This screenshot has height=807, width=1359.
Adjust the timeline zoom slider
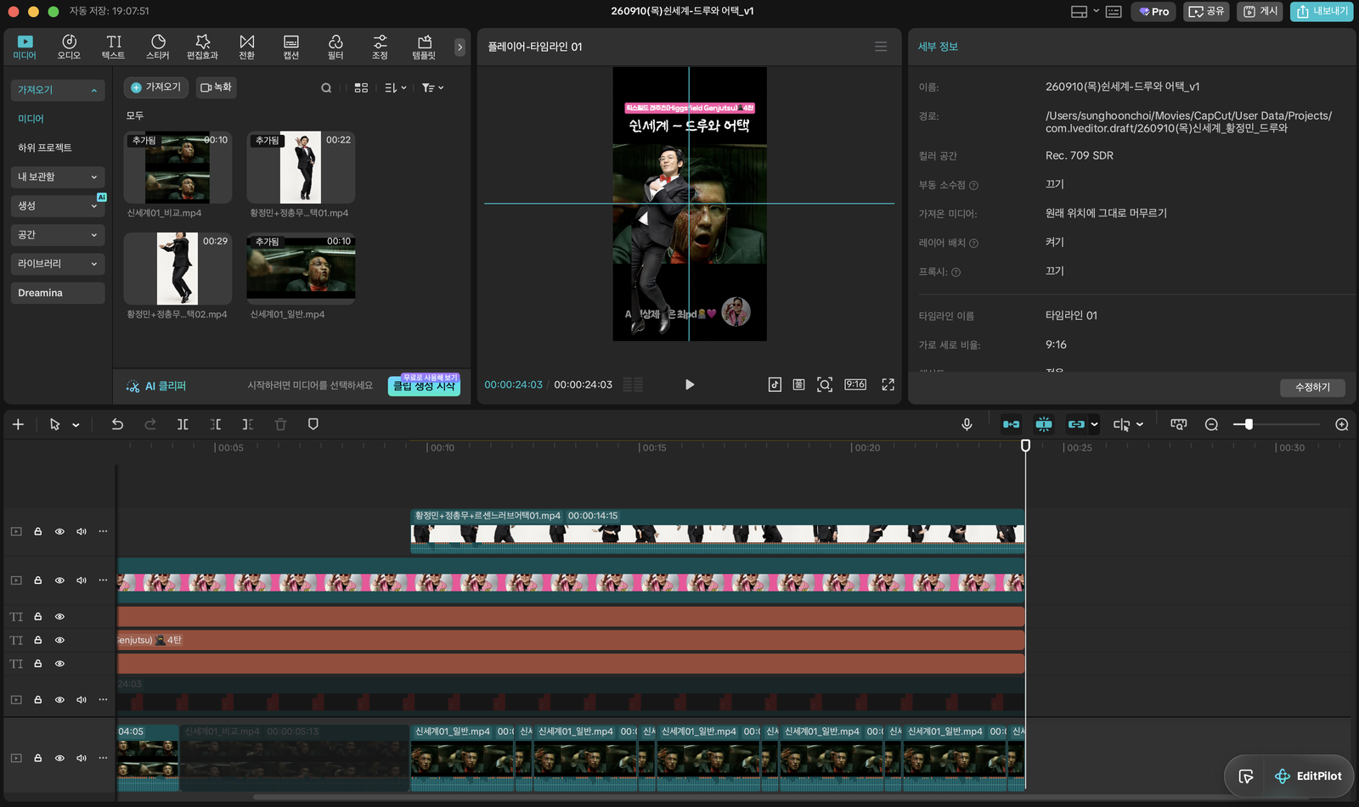pos(1249,424)
